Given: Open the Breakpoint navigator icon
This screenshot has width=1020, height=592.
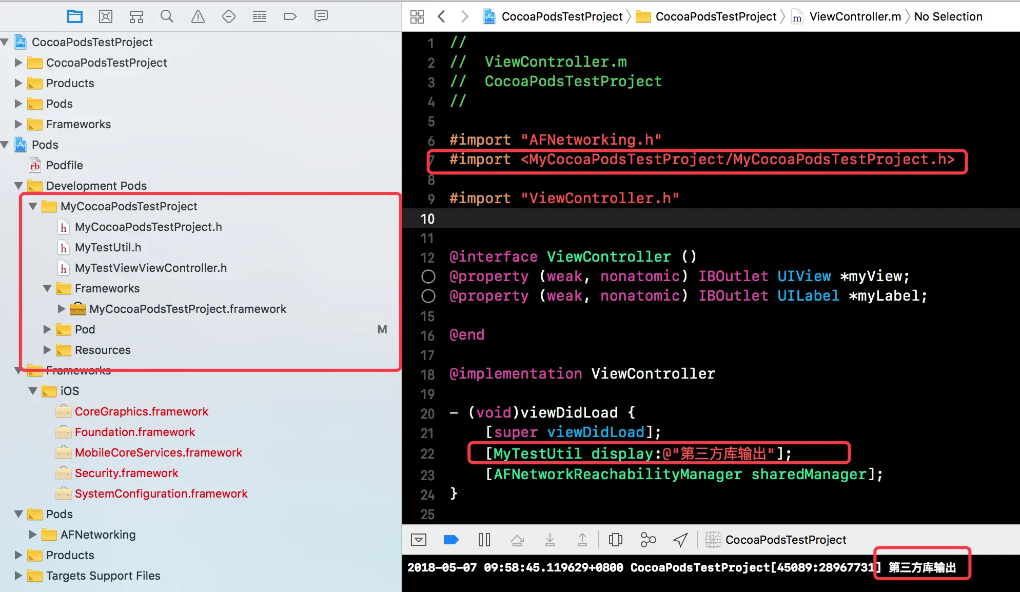Looking at the screenshot, I should tap(290, 16).
